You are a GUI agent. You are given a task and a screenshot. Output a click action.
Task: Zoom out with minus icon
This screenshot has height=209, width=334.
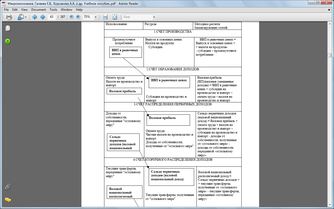point(71,17)
